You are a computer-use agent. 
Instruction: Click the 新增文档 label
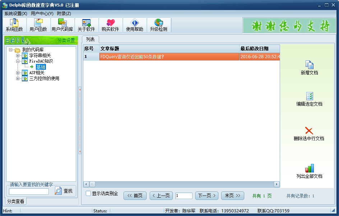pyautogui.click(x=310, y=73)
